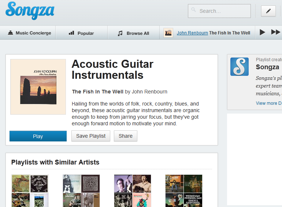Click the blue Play button

tap(38, 136)
